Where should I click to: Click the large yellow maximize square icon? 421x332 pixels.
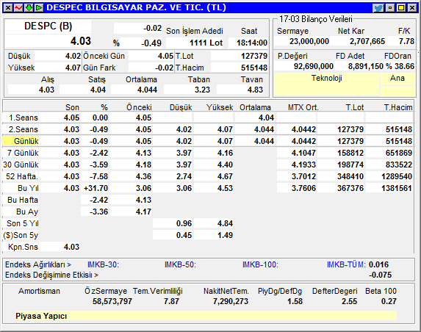click(x=401, y=8)
